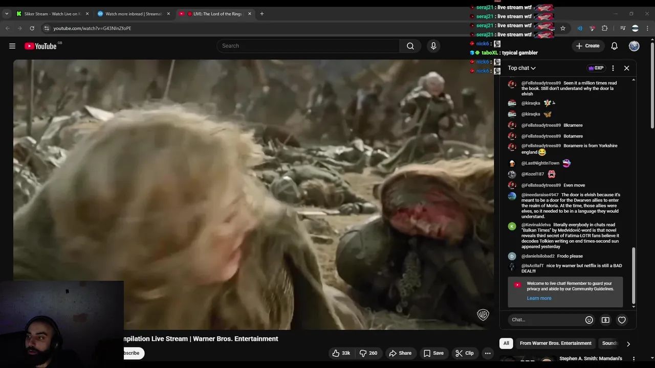
Task: Open more actions ellipsis below video
Action: [x=488, y=353]
